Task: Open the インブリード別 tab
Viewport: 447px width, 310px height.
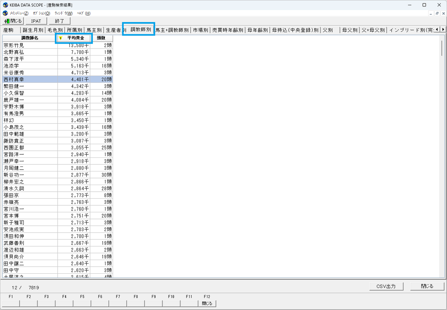Action: 411,30
